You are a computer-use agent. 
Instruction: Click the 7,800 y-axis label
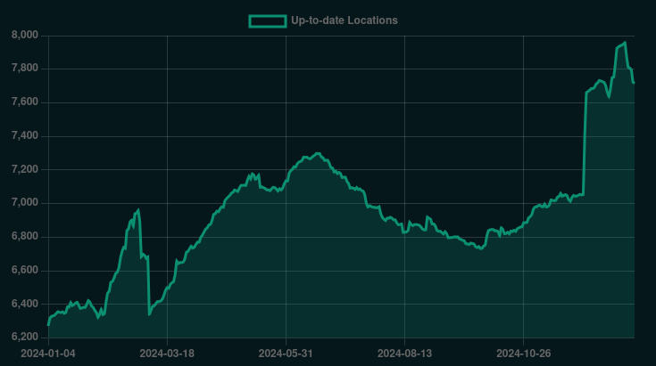point(25,69)
